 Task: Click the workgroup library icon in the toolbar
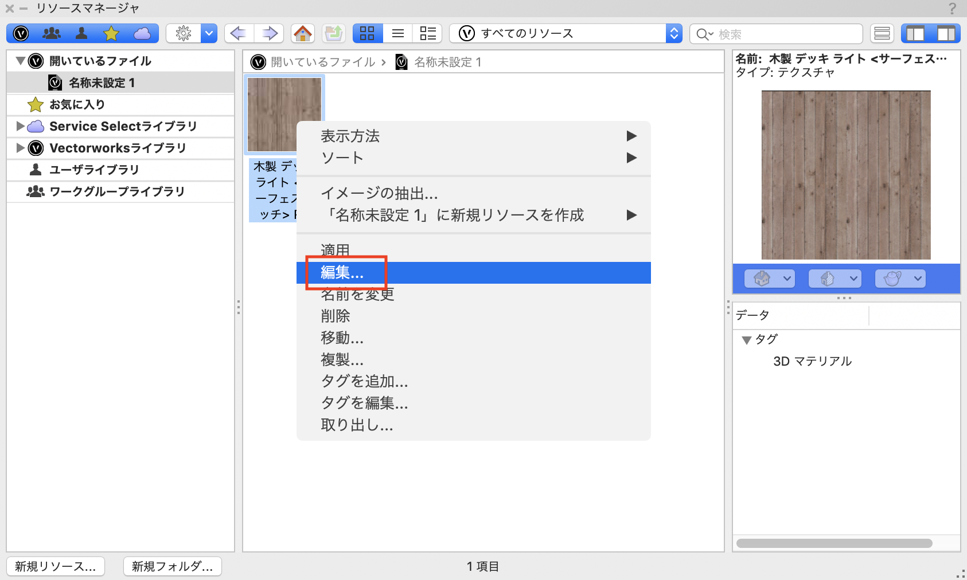coord(52,33)
